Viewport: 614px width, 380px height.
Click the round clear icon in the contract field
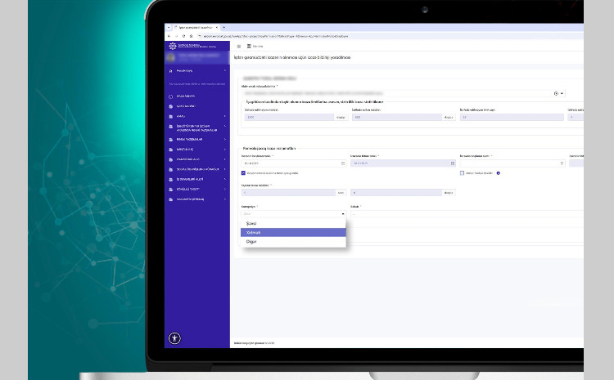556,94
